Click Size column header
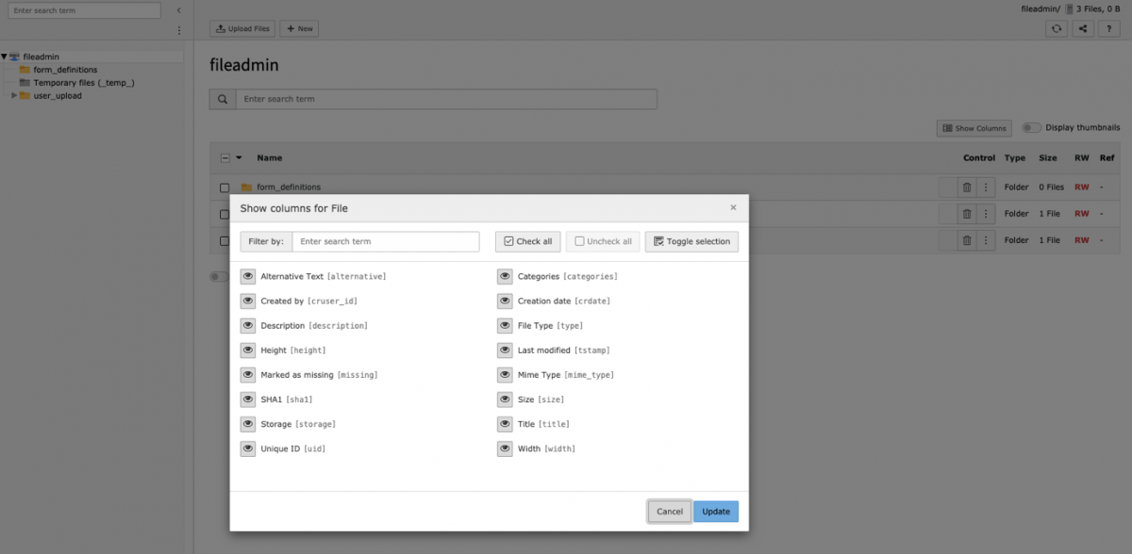This screenshot has height=554, width=1132. click(x=1048, y=158)
